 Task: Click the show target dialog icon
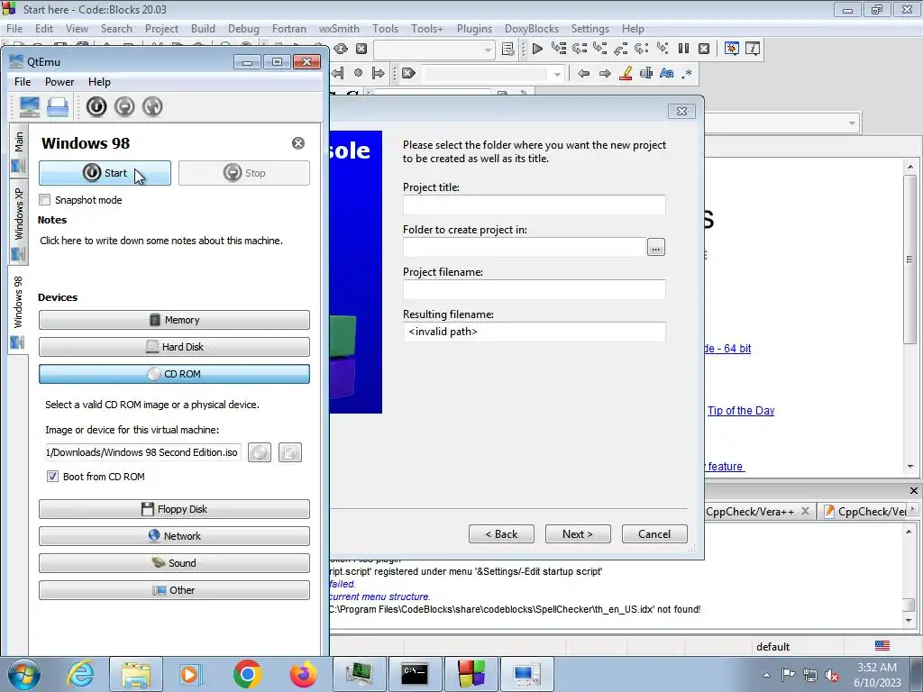(508, 49)
